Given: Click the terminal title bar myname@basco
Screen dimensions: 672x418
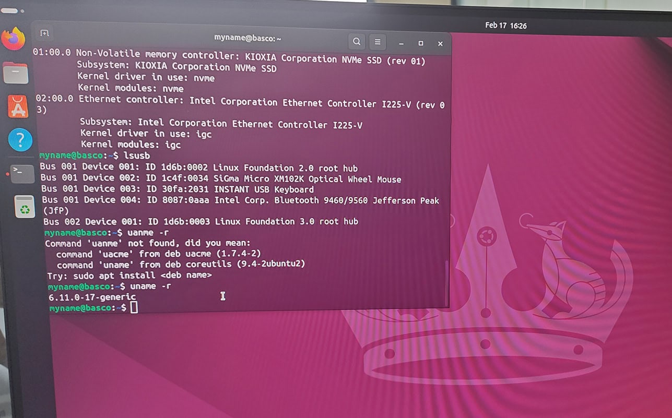Looking at the screenshot, I should (248, 38).
